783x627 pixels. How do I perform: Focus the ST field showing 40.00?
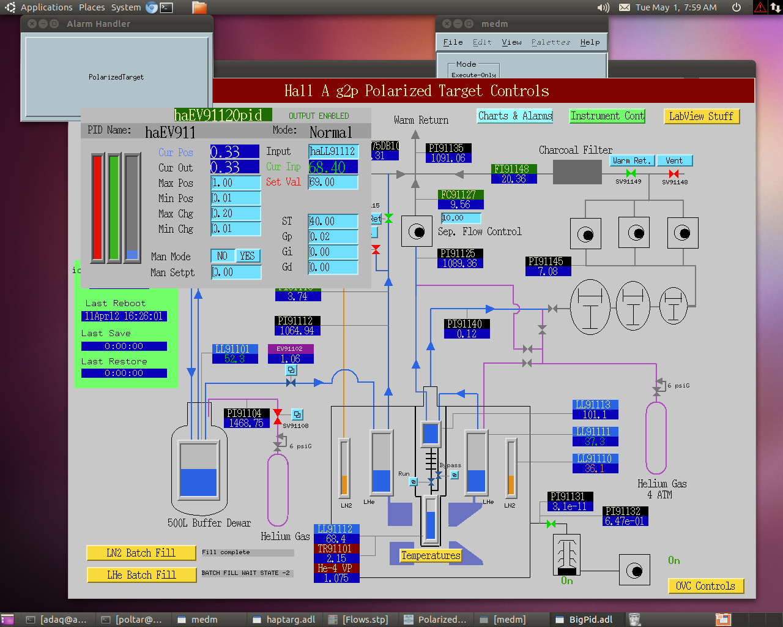(x=333, y=221)
